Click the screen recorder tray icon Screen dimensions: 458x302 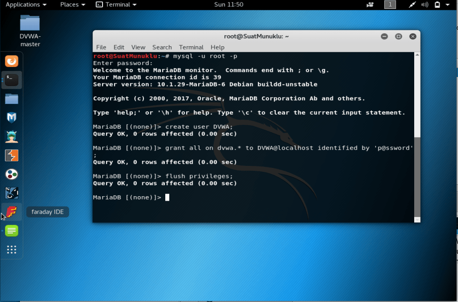click(370, 4)
